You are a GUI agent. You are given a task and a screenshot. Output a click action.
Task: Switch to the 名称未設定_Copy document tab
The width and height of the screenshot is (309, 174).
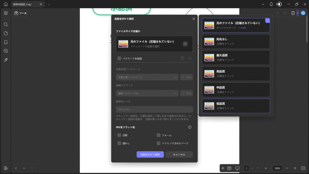[25, 4]
